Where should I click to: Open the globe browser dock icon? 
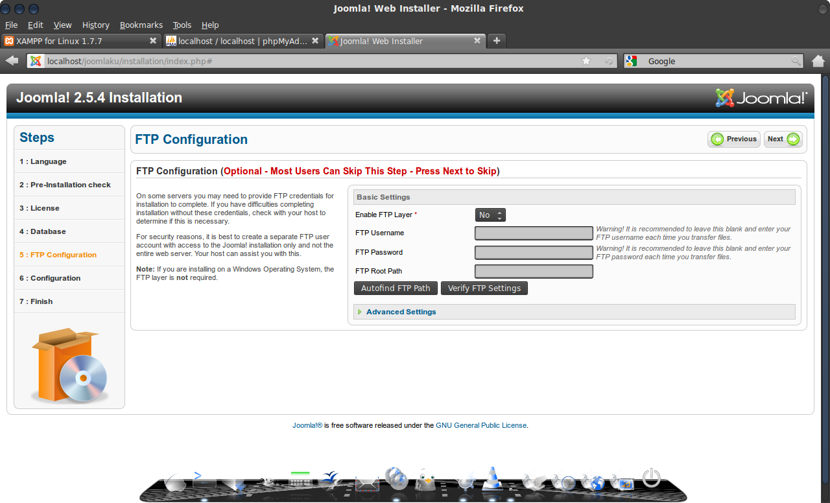[594, 483]
